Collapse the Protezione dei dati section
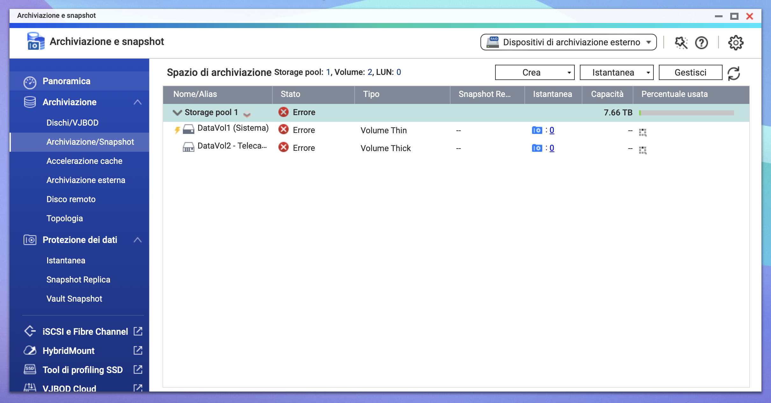 coord(137,240)
